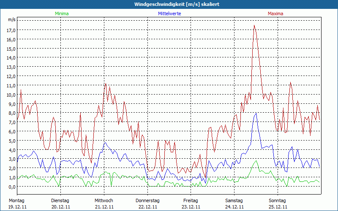Click the 14,0 y-axis value

pos(11,58)
